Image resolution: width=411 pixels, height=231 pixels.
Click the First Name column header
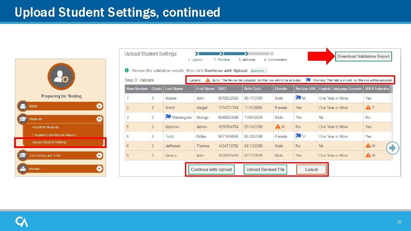[x=205, y=89]
